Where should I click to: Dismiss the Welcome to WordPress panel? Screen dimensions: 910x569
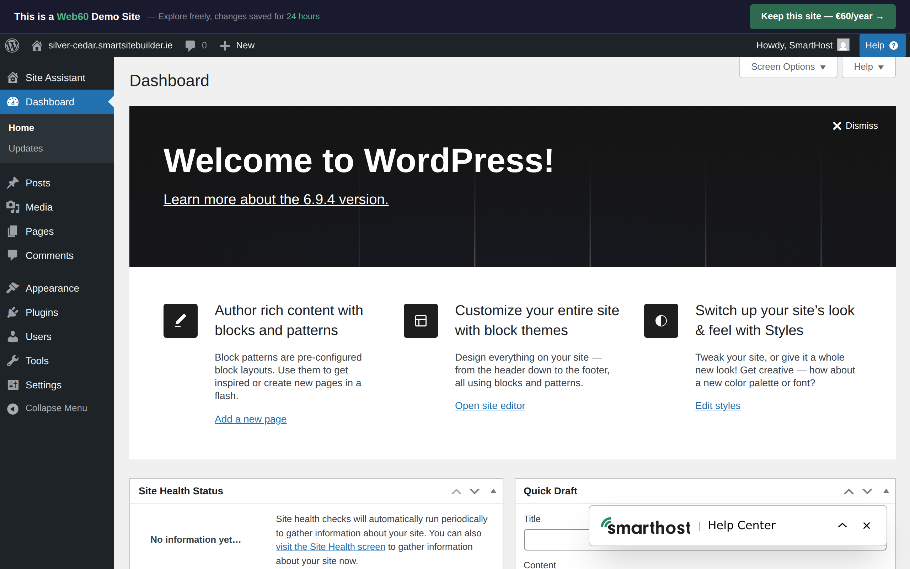[855, 126]
